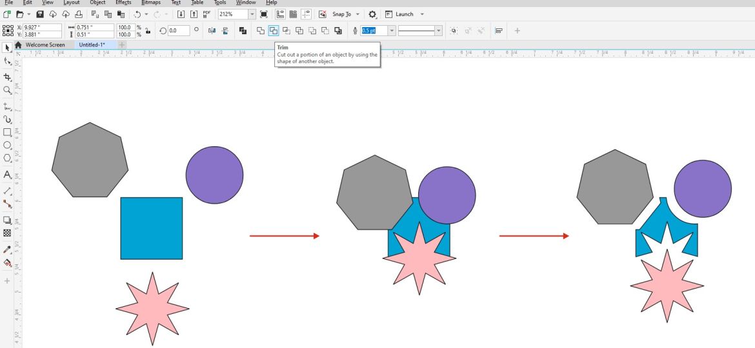Switch to the Welcome Screen tab
The height and width of the screenshot is (348, 755).
coord(45,45)
